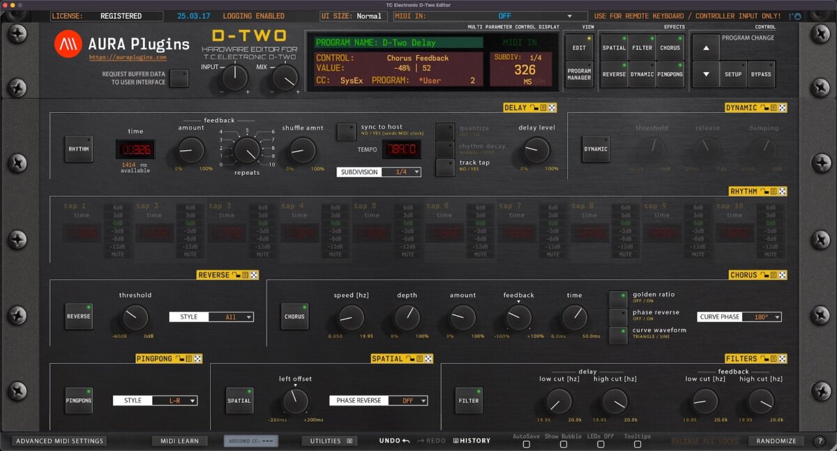Open the PROGRAM MANAGER view

coord(579,75)
